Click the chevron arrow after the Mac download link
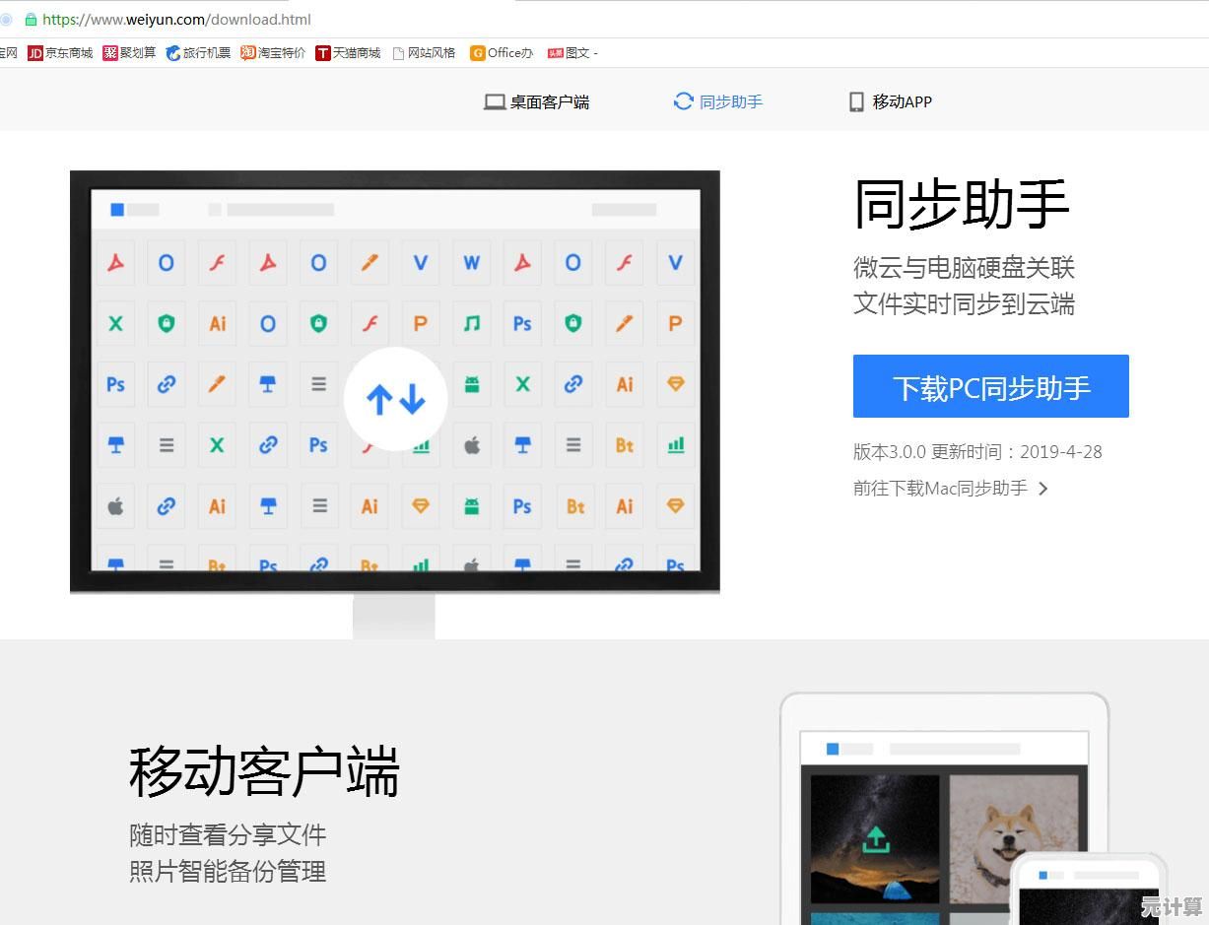The width and height of the screenshot is (1209, 925). [1043, 489]
